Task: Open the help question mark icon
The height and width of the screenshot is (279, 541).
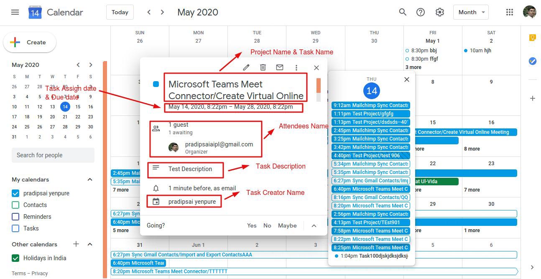Action: [x=421, y=12]
